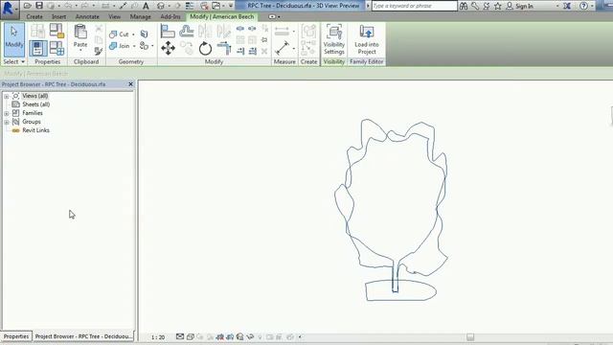
Task: Switch to Project Browser bottom tab
Action: (x=83, y=336)
